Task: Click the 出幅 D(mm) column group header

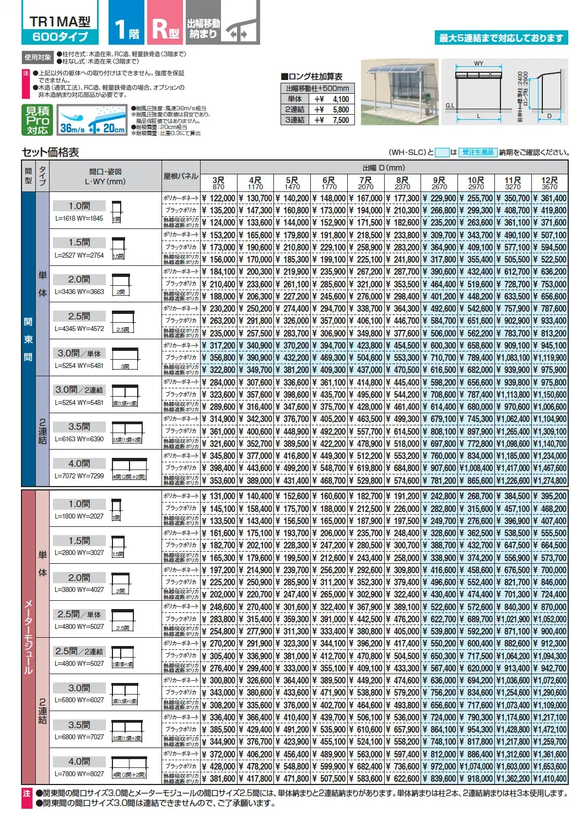Action: [x=384, y=168]
